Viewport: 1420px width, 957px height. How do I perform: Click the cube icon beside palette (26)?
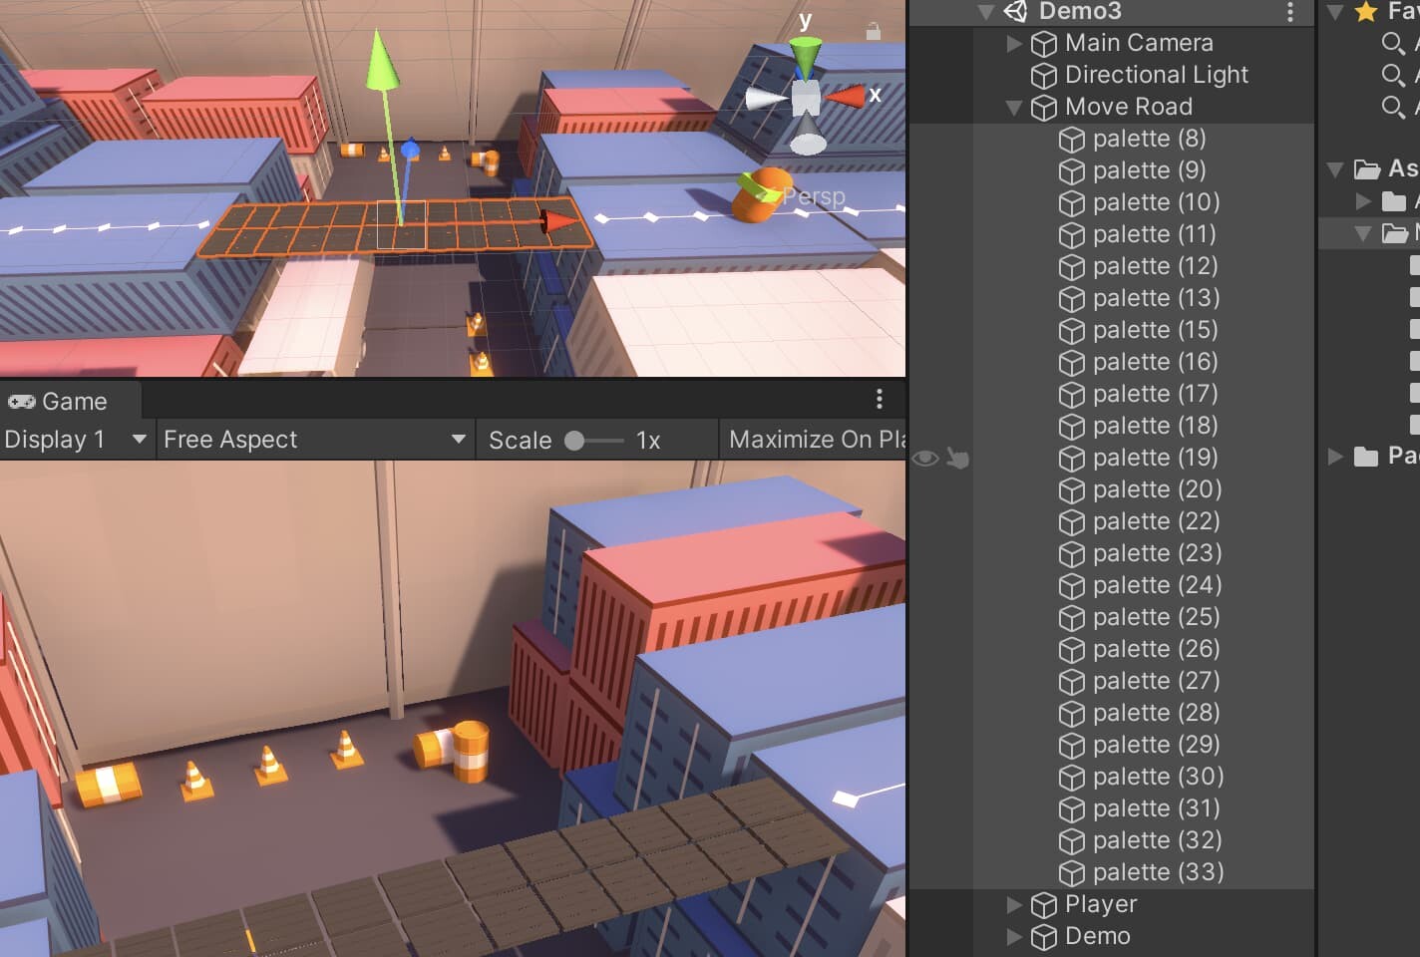1071,650
